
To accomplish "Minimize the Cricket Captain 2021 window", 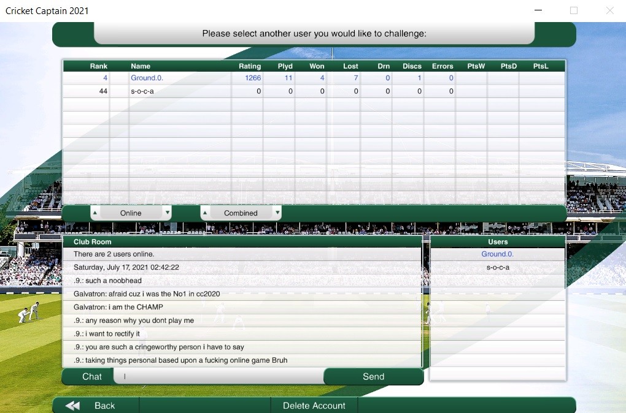I will tap(538, 10).
